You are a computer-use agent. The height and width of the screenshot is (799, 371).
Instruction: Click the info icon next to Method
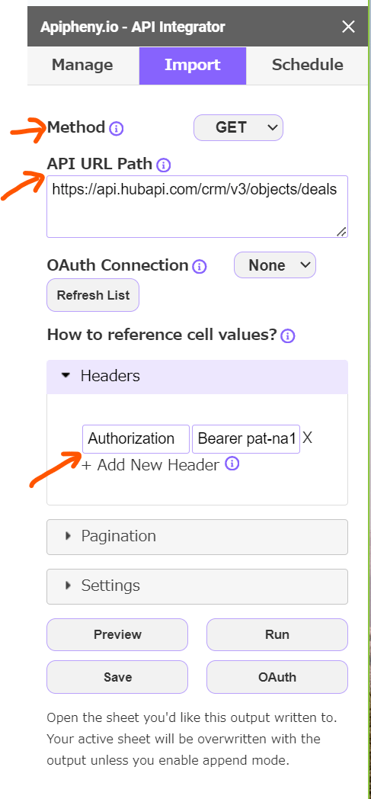pyautogui.click(x=117, y=128)
